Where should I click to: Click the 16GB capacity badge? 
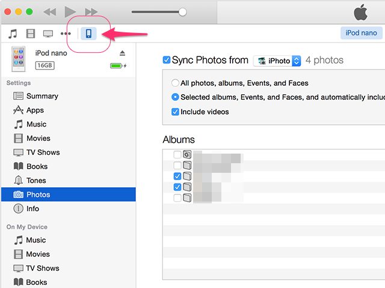click(45, 65)
